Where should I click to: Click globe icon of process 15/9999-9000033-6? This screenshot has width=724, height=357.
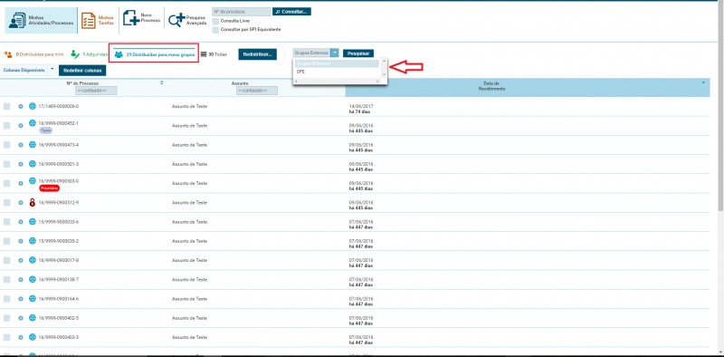[x=33, y=221]
